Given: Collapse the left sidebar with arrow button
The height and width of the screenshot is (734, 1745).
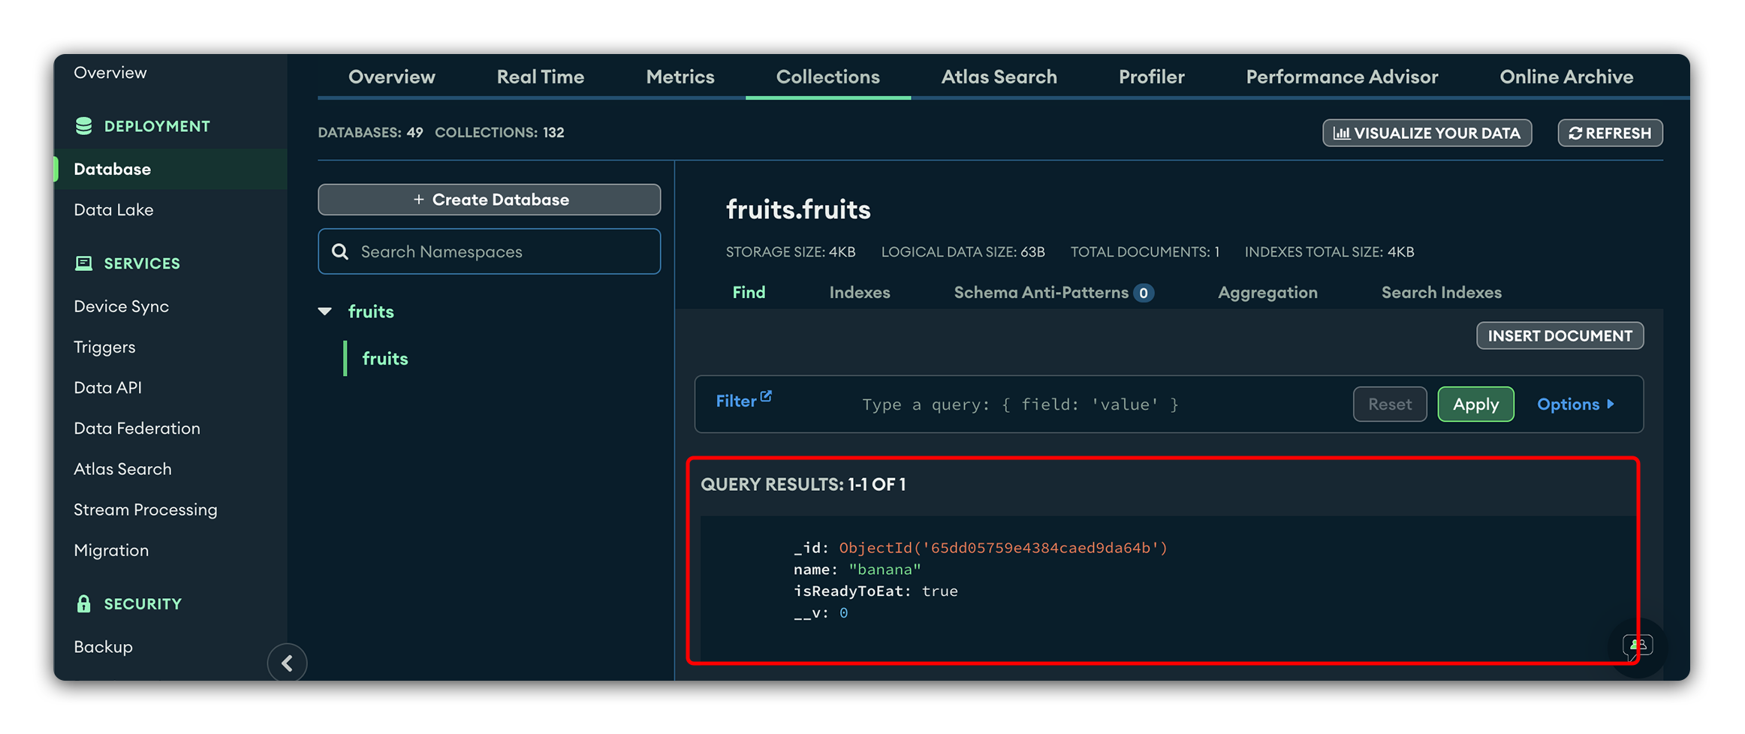Looking at the screenshot, I should (x=287, y=663).
